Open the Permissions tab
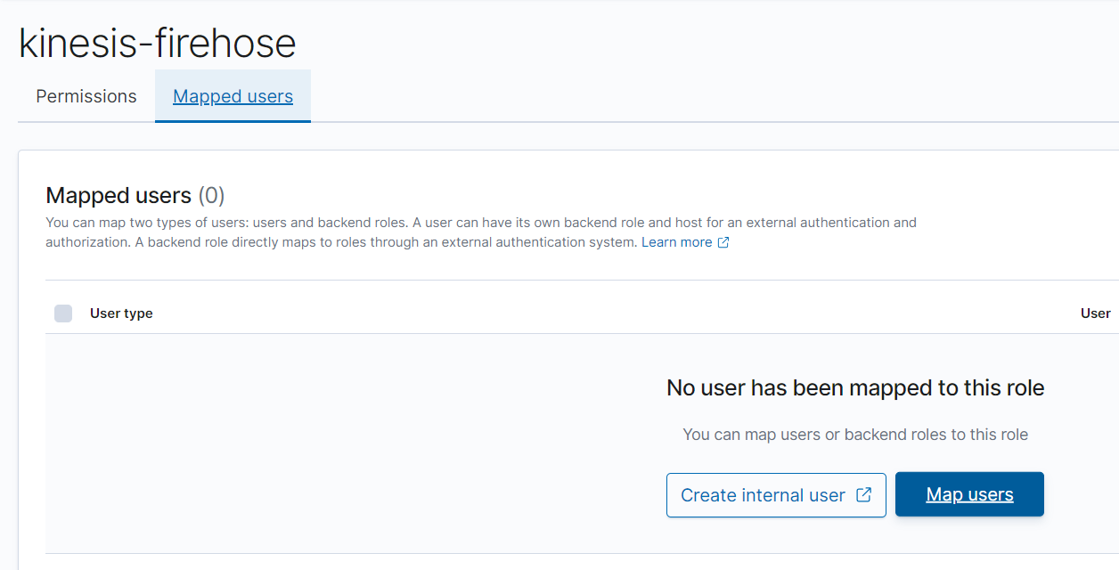The width and height of the screenshot is (1119, 570). [86, 96]
